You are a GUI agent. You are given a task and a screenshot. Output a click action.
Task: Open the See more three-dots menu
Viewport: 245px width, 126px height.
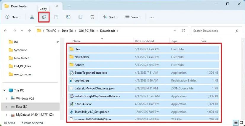coord(152,17)
